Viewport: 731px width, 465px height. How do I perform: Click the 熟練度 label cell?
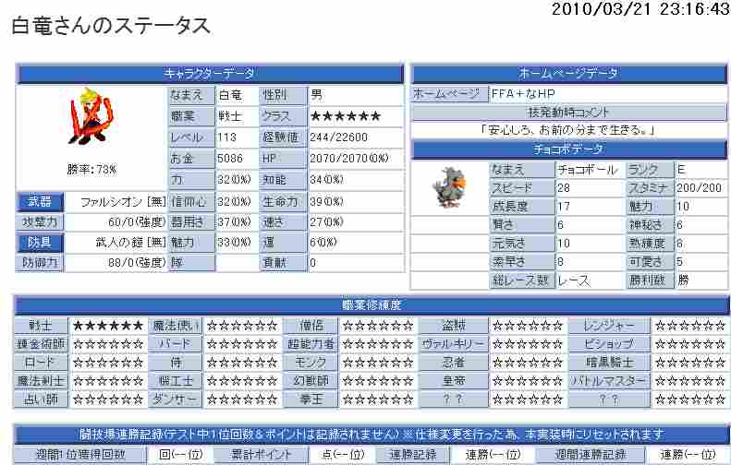tap(651, 243)
